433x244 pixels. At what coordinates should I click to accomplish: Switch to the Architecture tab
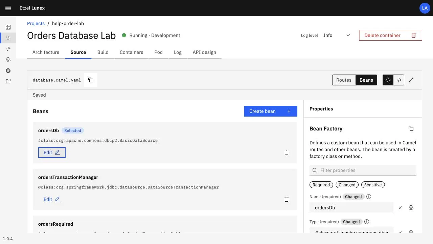46,52
